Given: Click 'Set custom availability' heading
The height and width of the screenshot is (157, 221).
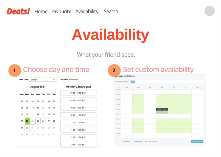Looking at the screenshot, I should pos(158,70).
